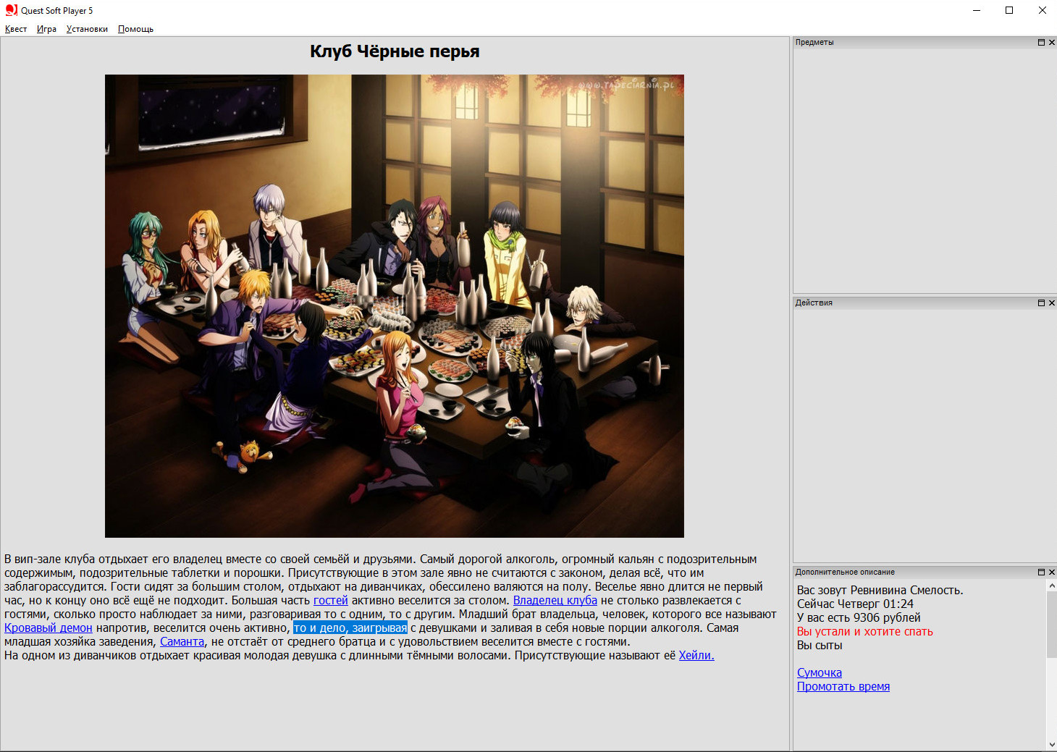Open the Установки menu

[x=87, y=29]
